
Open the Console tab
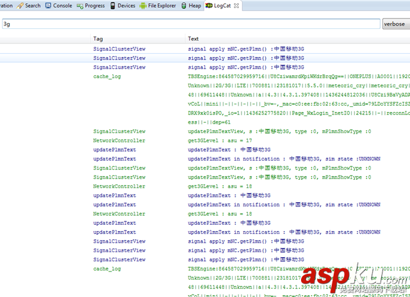(62, 6)
